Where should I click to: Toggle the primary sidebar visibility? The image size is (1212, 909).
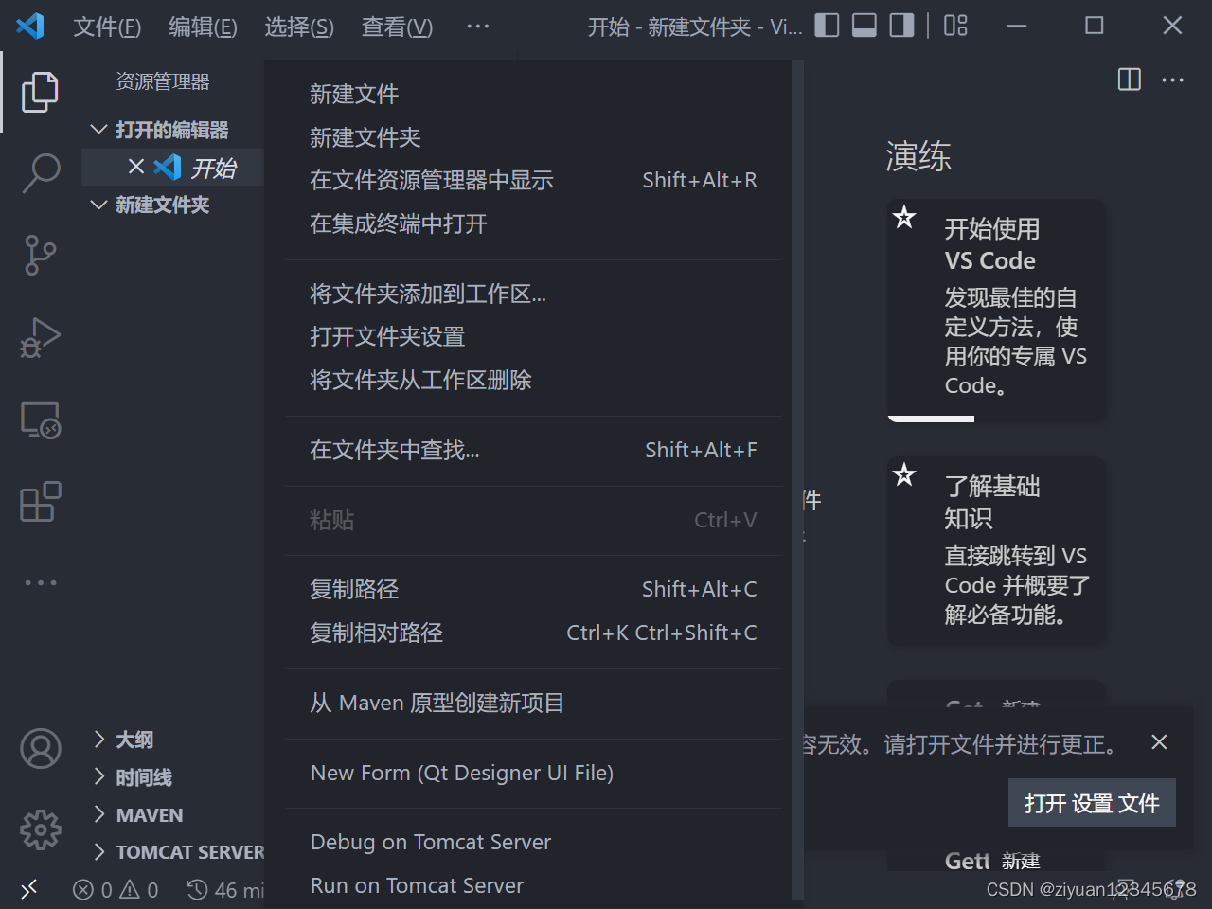pos(826,26)
